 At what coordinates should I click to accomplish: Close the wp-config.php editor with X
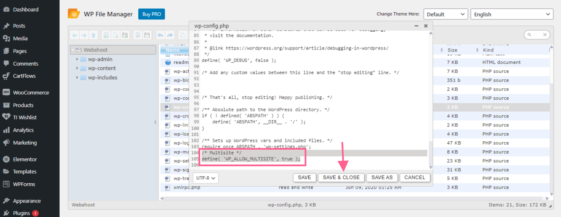click(426, 26)
